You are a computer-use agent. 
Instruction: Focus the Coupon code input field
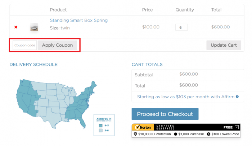(24, 45)
